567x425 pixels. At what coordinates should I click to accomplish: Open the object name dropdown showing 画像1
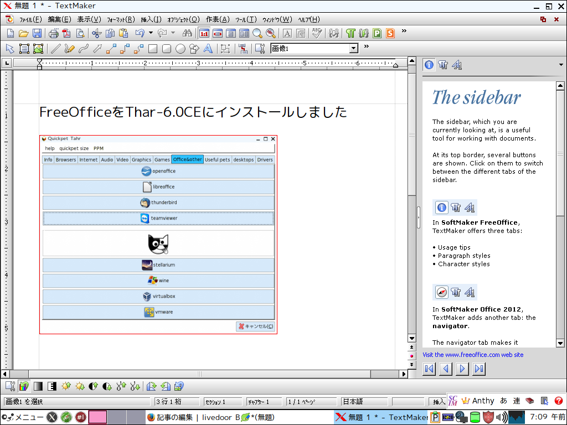point(354,49)
